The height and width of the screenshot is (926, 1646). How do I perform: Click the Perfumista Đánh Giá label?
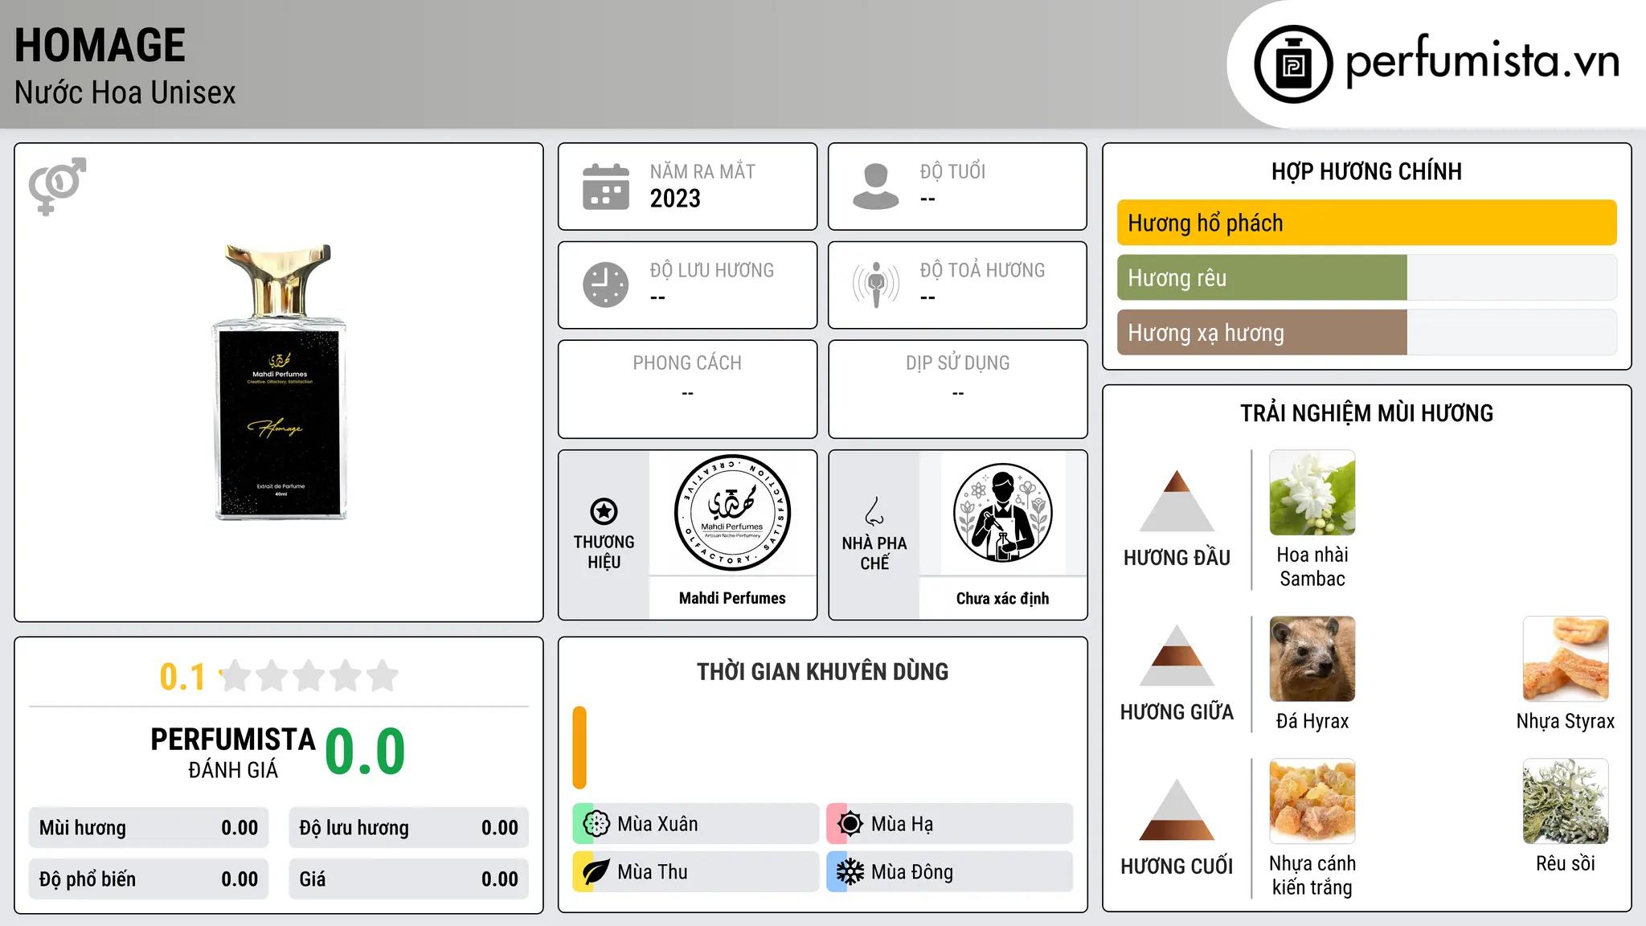click(x=233, y=752)
